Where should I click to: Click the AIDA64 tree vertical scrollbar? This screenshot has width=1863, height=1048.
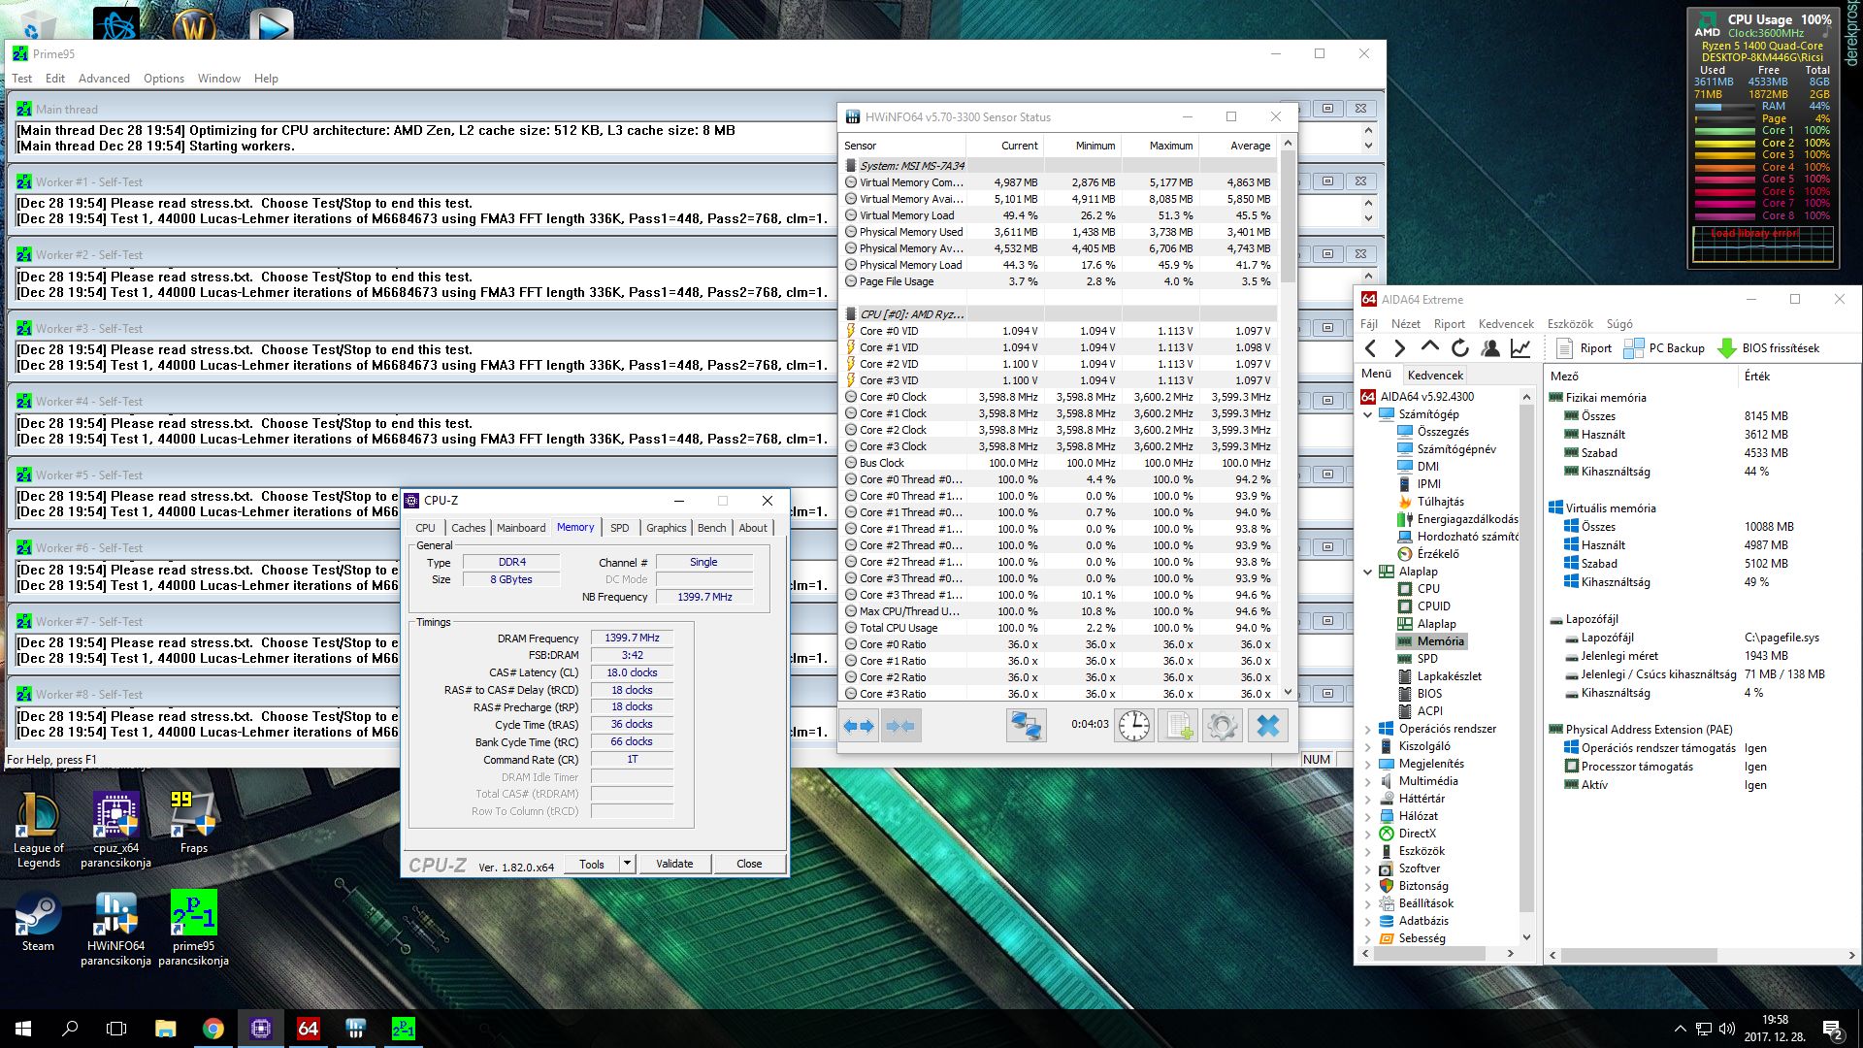pyautogui.click(x=1526, y=668)
